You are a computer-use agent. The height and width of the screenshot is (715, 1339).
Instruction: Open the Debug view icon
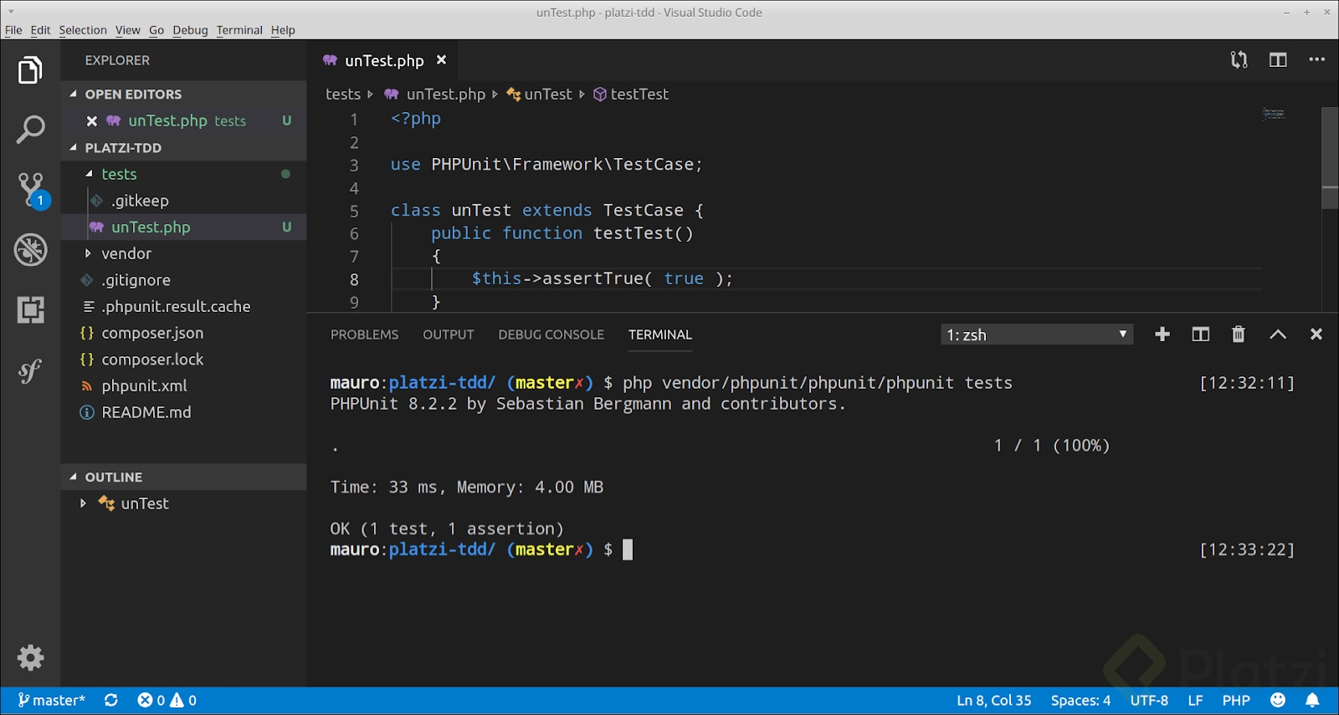[x=30, y=250]
